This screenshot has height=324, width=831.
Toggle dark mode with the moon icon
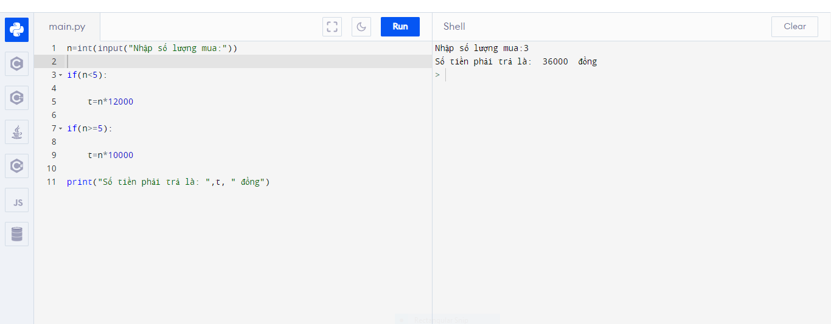(x=361, y=27)
